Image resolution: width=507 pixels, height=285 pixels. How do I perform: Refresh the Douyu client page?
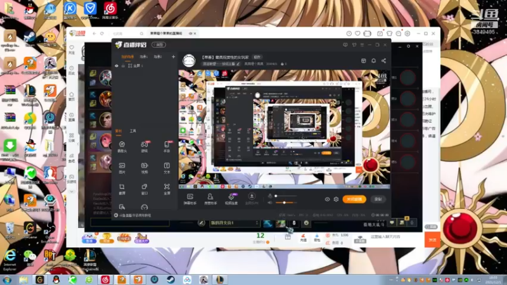coord(102,34)
